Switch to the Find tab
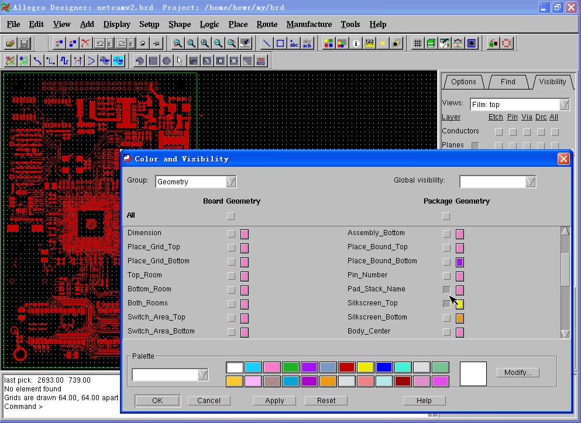This screenshot has width=581, height=423. (x=507, y=82)
